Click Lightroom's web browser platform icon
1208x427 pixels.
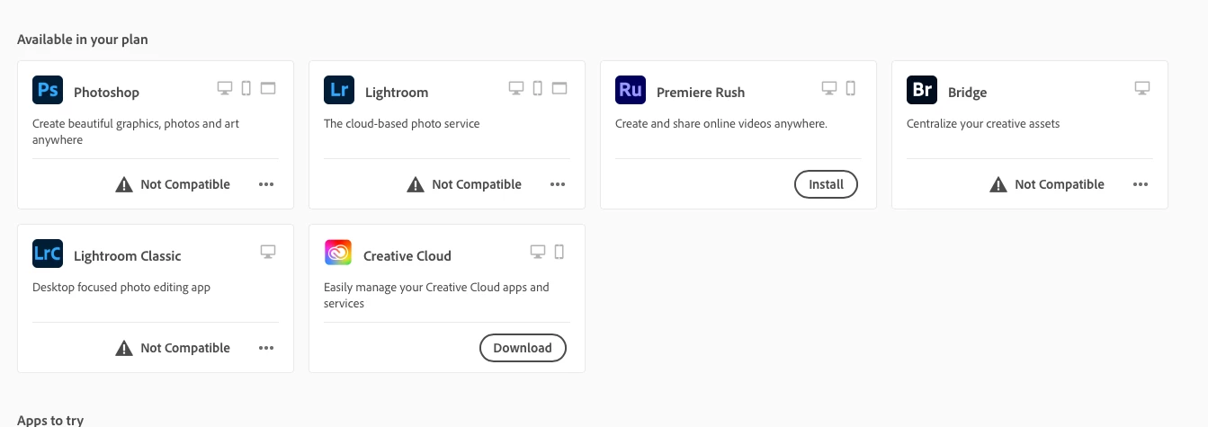pyautogui.click(x=559, y=88)
